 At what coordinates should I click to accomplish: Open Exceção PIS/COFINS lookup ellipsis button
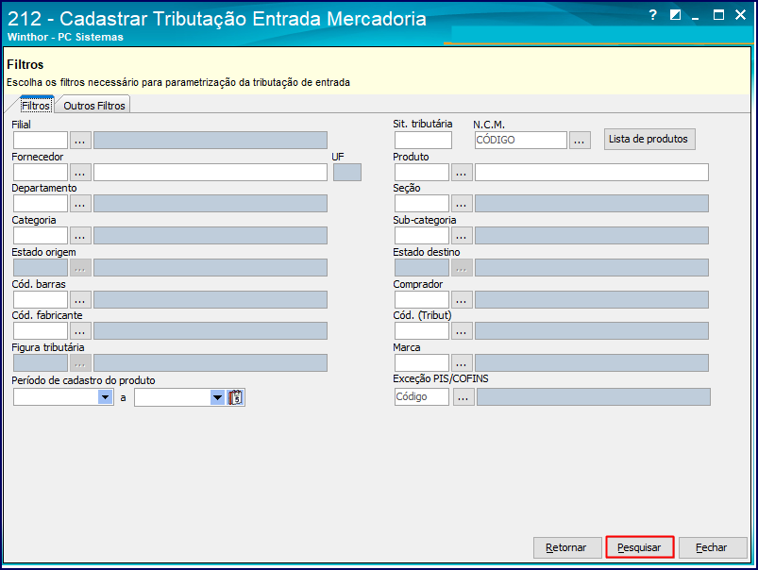point(463,397)
